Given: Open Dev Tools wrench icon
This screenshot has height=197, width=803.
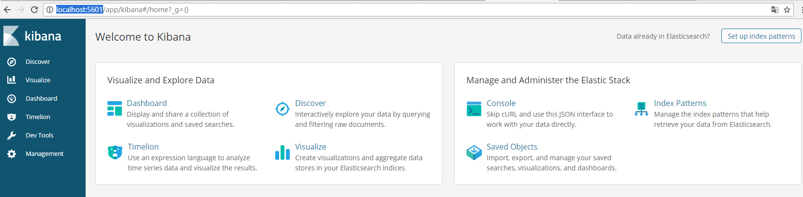Looking at the screenshot, I should (x=12, y=136).
